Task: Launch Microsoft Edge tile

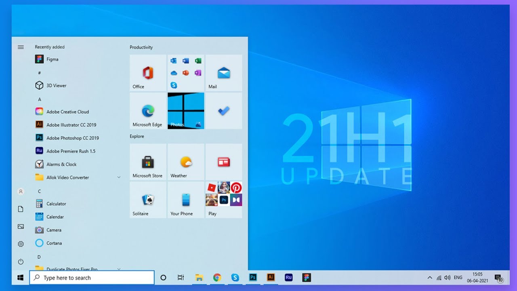Action: pos(148,111)
